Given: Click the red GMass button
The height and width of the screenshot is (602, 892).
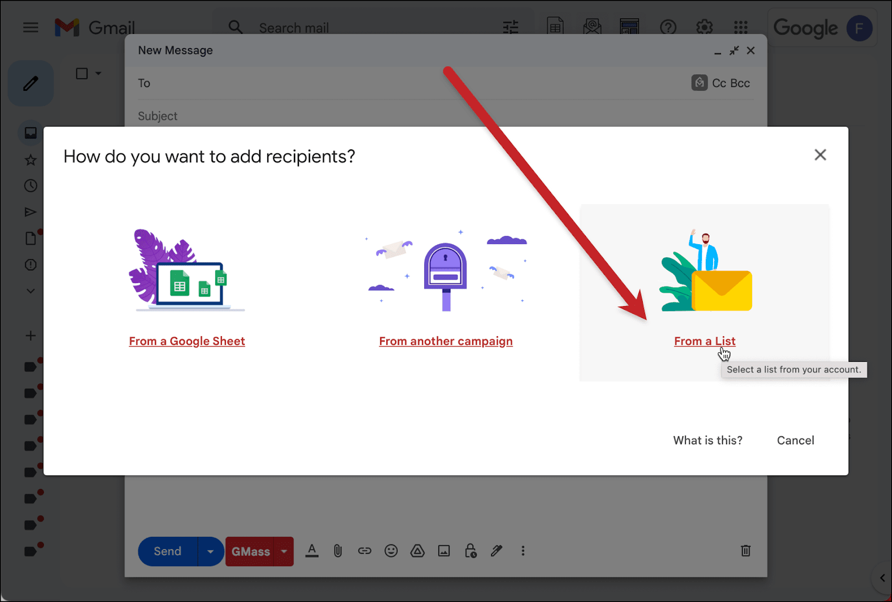Looking at the screenshot, I should click(x=250, y=551).
